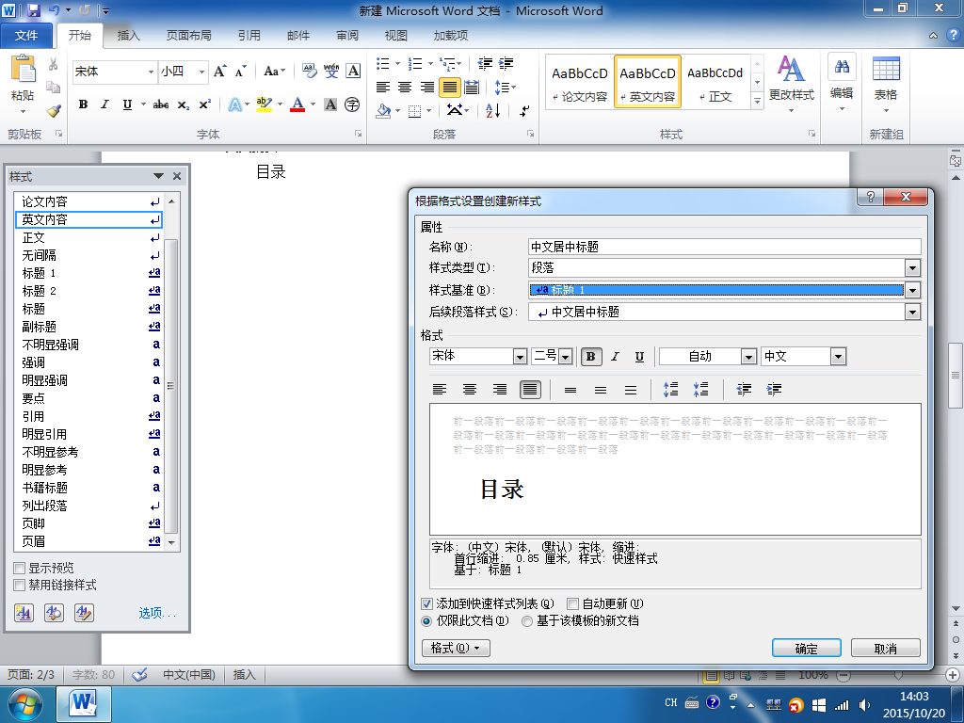This screenshot has width=964, height=723.
Task: Select 基于该模板的新文档 radio button
Action: pyautogui.click(x=526, y=621)
